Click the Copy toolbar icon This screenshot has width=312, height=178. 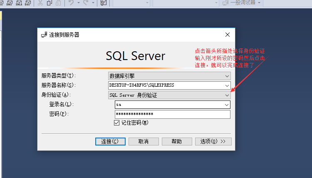point(50,3)
